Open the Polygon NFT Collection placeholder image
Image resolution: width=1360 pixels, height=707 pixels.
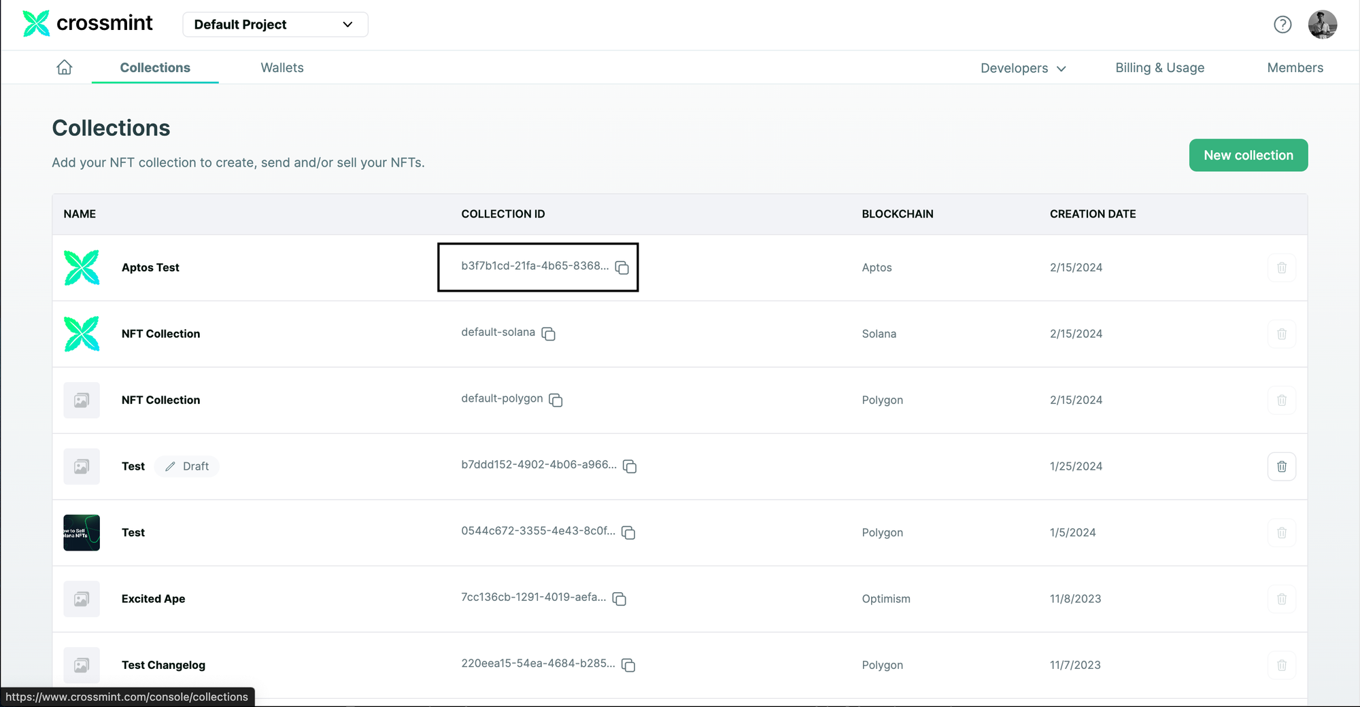tap(82, 400)
